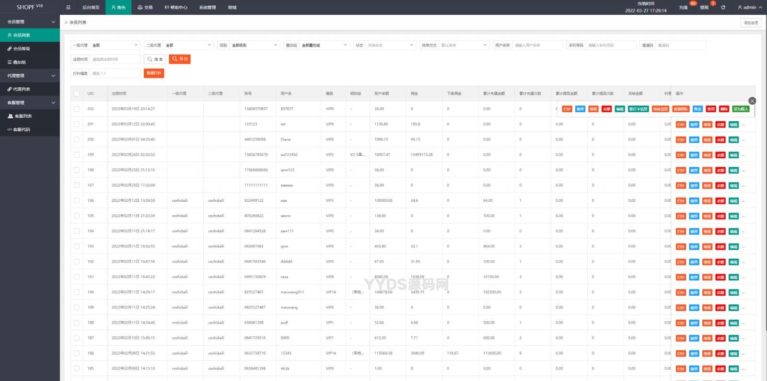Viewport: 767px width, 381px height.
Task: Click the refresh icon in top bar
Action: point(723,7)
